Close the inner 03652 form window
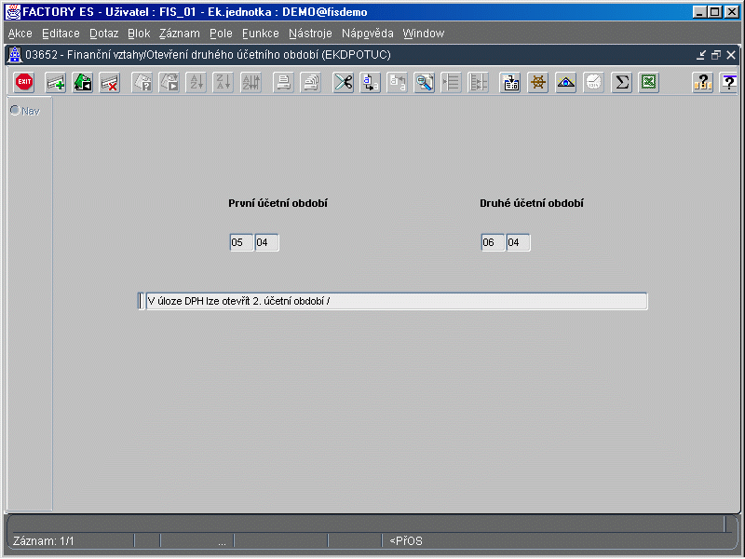The image size is (745, 559). (x=731, y=55)
